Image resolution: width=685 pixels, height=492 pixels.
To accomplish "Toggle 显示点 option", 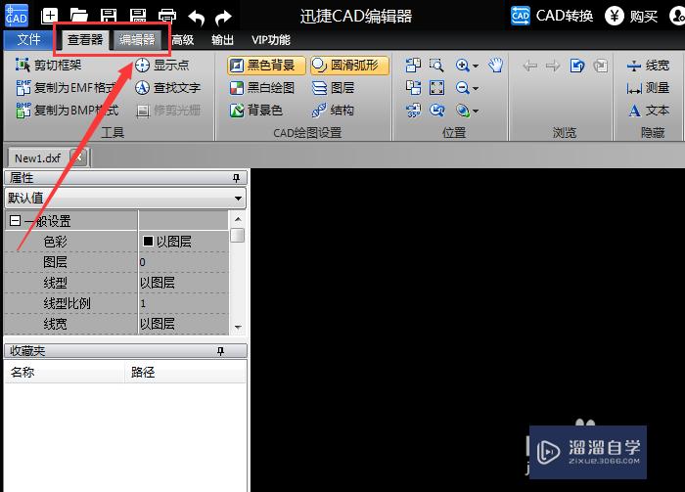I will pyautogui.click(x=162, y=66).
